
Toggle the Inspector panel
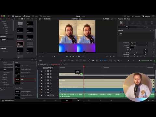146,16
